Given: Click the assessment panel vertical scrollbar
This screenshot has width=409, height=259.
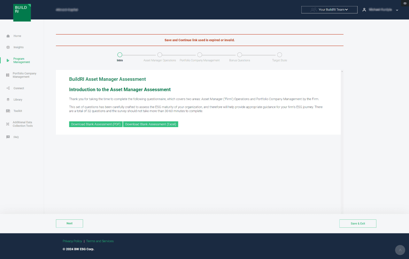Looking at the screenshot, I should pos(342,142).
